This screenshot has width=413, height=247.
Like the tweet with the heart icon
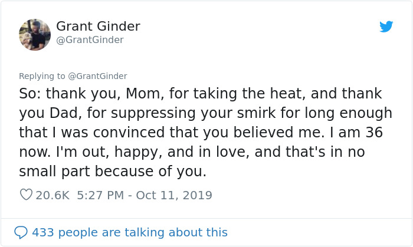(26, 195)
